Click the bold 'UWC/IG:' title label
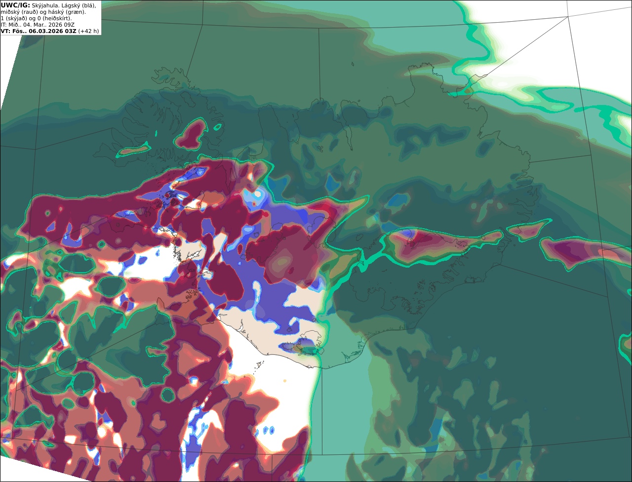632x482 pixels. click(x=15, y=5)
